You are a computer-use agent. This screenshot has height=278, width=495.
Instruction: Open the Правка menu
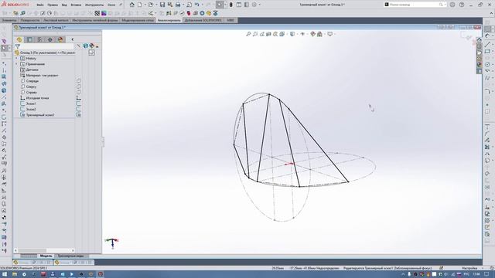53,5
